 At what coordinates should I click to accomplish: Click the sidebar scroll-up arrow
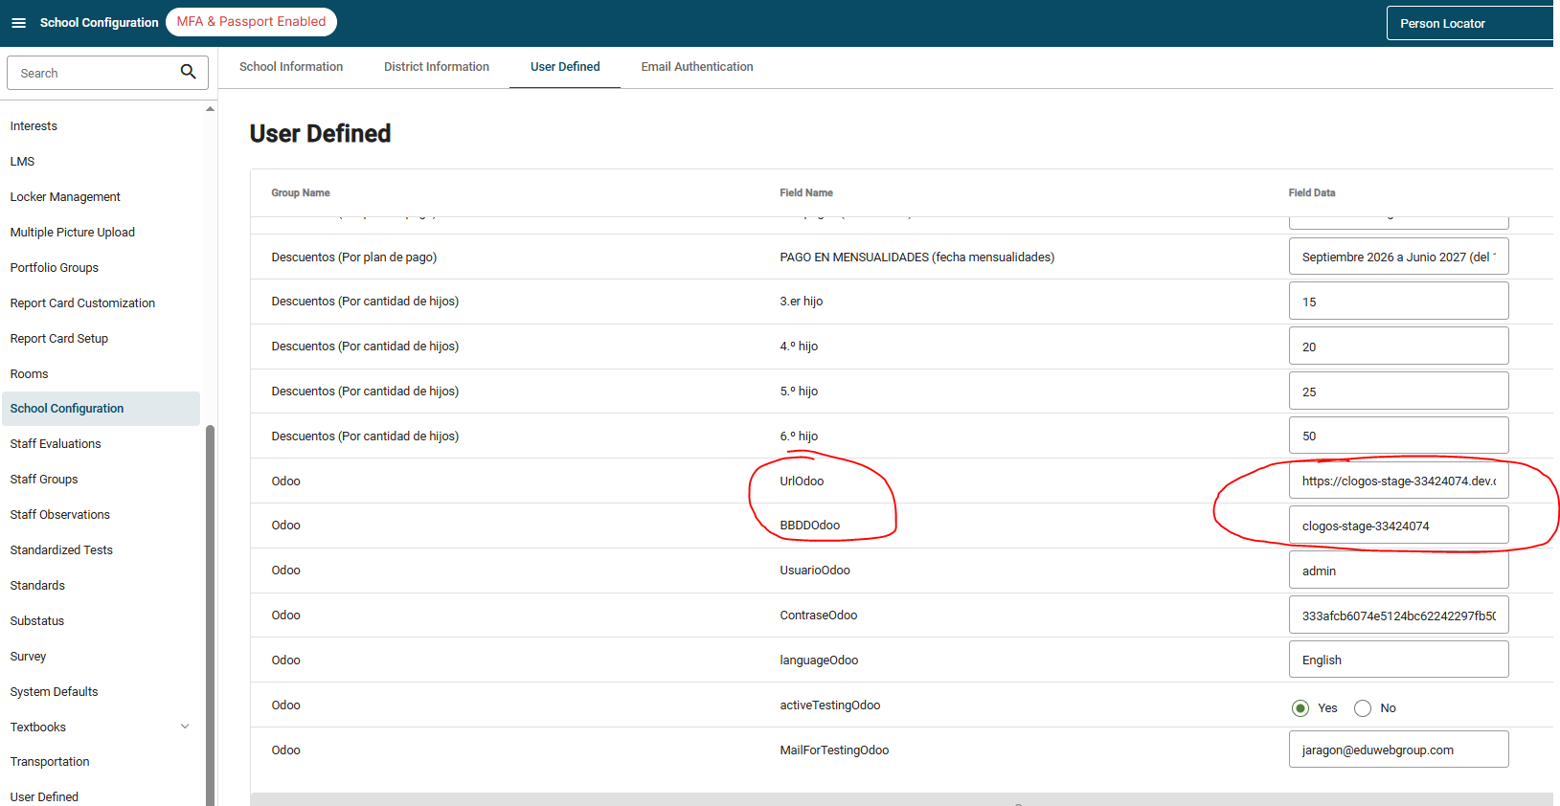click(x=210, y=109)
